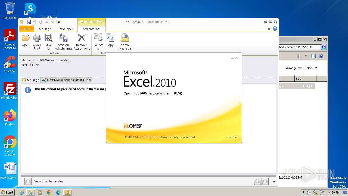Open the File tab
This screenshot has width=348, height=196.
coord(27,29)
